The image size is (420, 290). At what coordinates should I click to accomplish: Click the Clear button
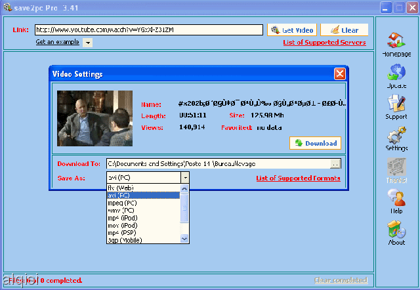point(344,30)
